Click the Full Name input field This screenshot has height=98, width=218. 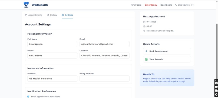point(52,44)
